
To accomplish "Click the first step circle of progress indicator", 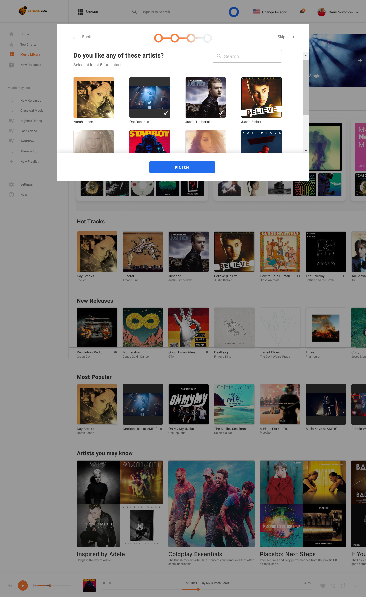I will click(159, 38).
